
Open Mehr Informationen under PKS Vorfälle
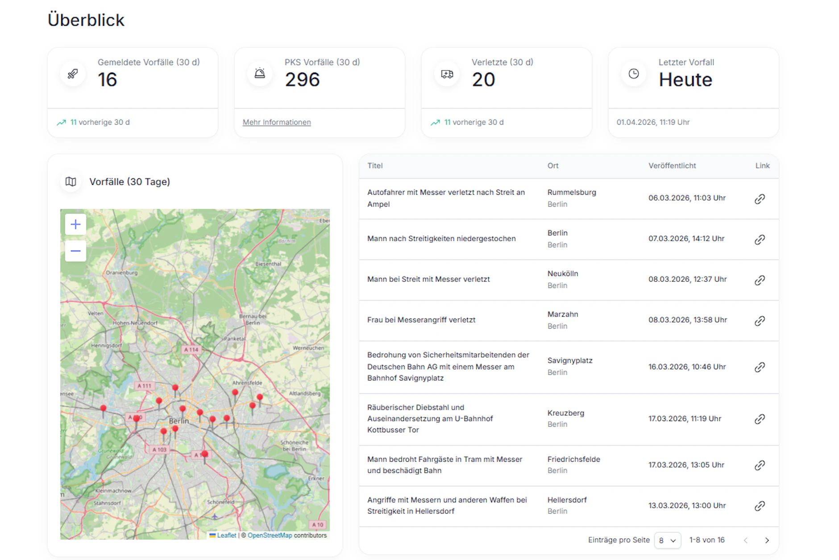(x=276, y=122)
